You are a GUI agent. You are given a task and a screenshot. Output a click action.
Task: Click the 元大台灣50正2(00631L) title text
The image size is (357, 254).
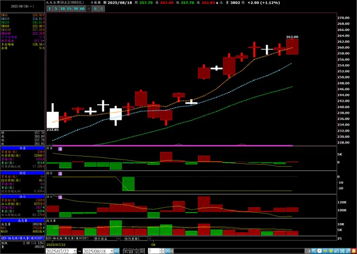point(65,3)
